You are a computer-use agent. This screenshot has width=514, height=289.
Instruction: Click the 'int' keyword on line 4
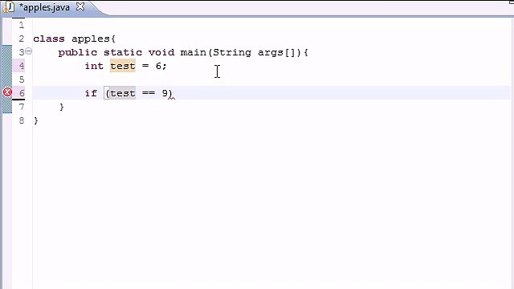click(94, 66)
